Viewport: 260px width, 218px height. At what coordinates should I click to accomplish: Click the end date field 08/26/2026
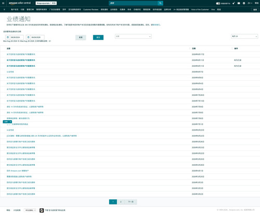[x=37, y=37]
